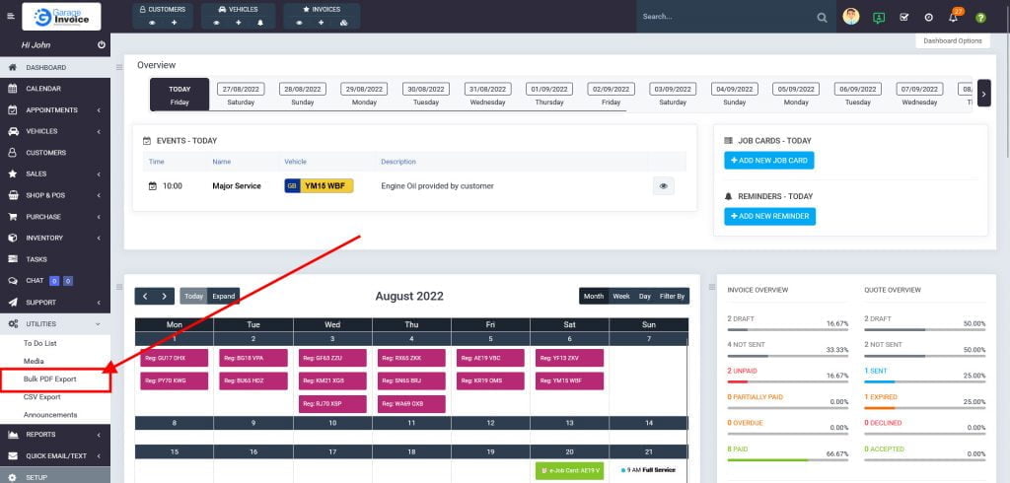Open the notifications bell icon
1010x483 pixels.
pos(954,17)
